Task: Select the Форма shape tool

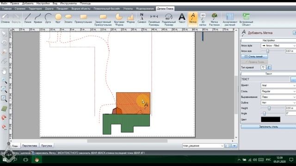Action: tap(130, 18)
